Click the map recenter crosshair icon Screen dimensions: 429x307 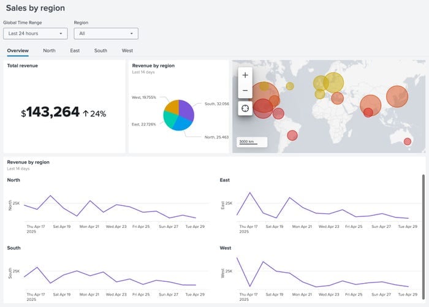pyautogui.click(x=245, y=108)
